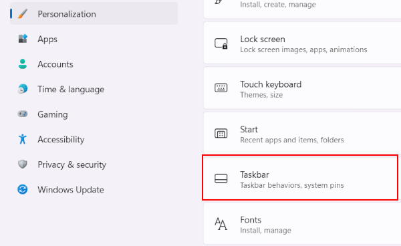Open the Lock screen settings card
This screenshot has height=246, width=401.
302,43
